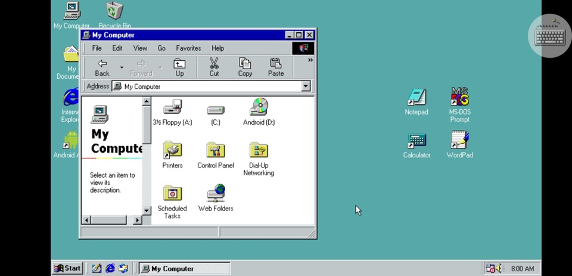The width and height of the screenshot is (572, 276).
Task: Toggle the on-screen keyboard overlay button
Action: (x=550, y=36)
